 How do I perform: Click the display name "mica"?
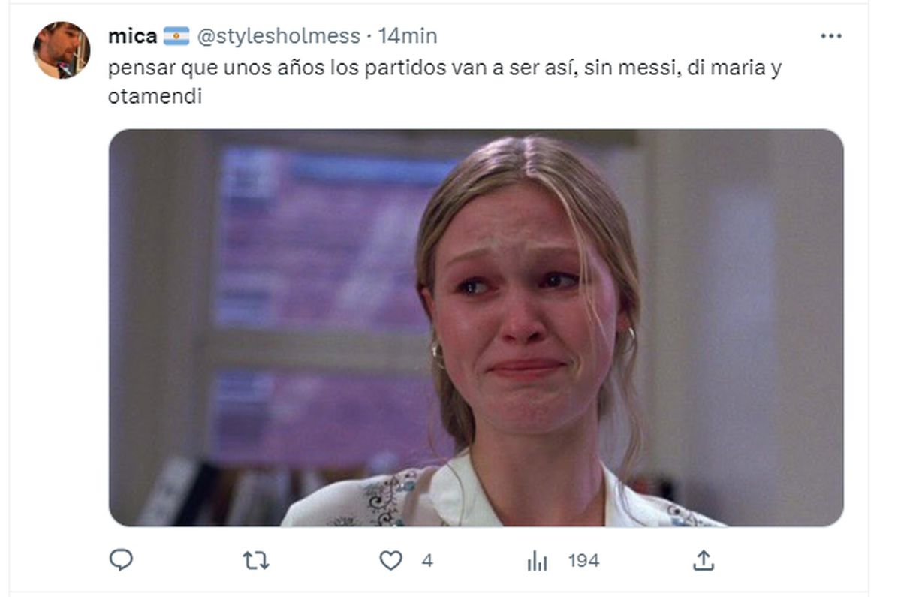[x=132, y=35]
